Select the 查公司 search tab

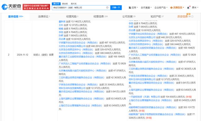coord(56,4)
